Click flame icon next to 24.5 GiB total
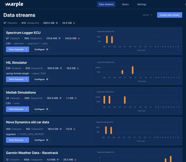The image size is (186, 162). tap(74, 23)
